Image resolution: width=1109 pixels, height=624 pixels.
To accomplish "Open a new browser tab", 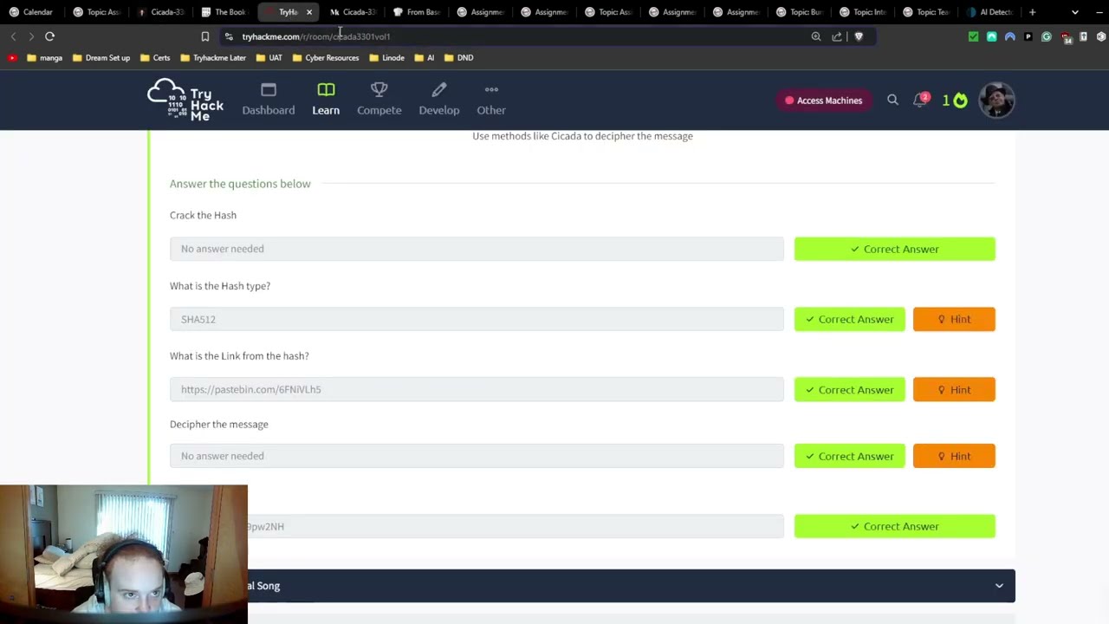I will pos(1032,12).
